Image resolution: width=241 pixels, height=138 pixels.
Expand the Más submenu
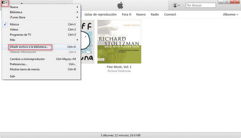tap(41, 40)
